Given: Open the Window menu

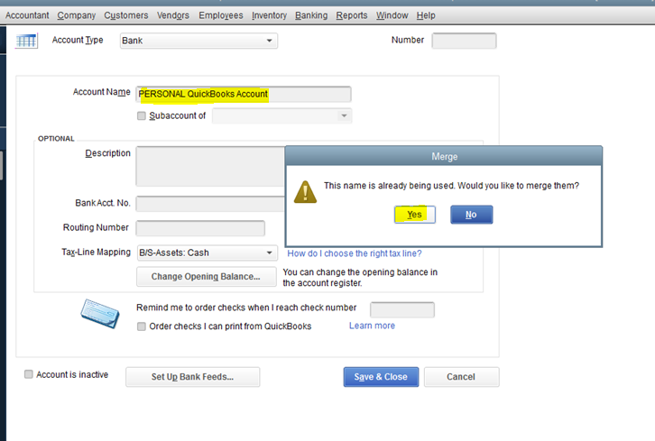Looking at the screenshot, I should point(392,15).
